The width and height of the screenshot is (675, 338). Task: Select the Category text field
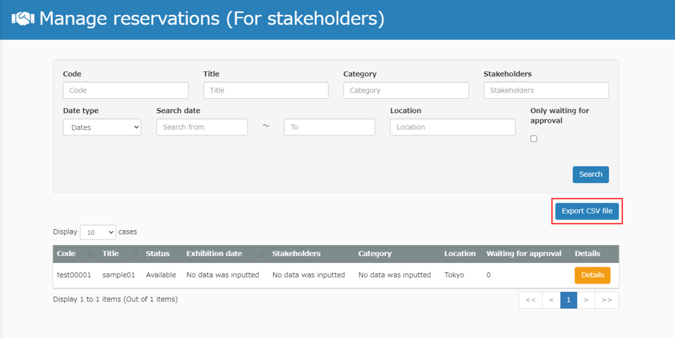click(406, 91)
